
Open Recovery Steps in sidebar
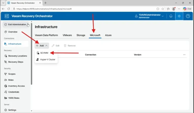[x=16, y=62]
